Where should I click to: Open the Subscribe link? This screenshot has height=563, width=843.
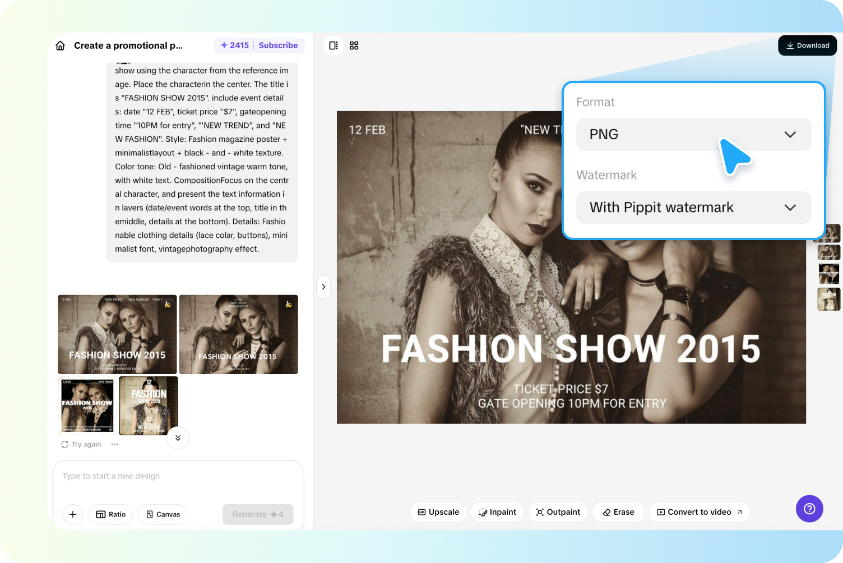point(278,45)
